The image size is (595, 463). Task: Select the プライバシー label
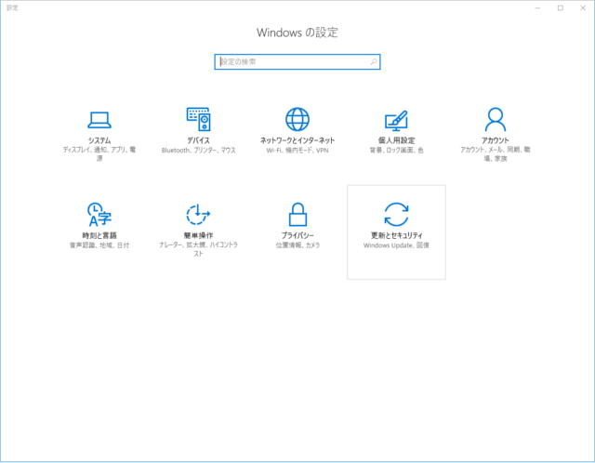[x=297, y=235]
